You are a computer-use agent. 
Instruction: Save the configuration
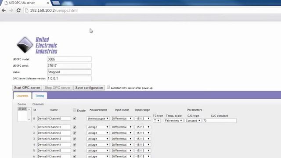[x=89, y=88]
